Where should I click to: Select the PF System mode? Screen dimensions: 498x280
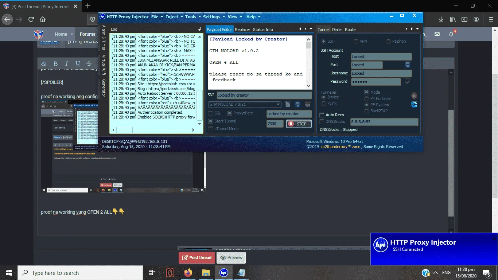tap(367, 105)
